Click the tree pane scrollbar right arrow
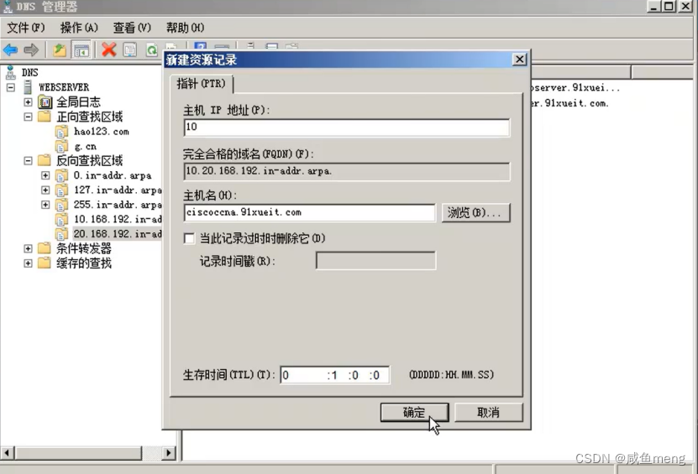The height and width of the screenshot is (474, 698). coord(168,453)
